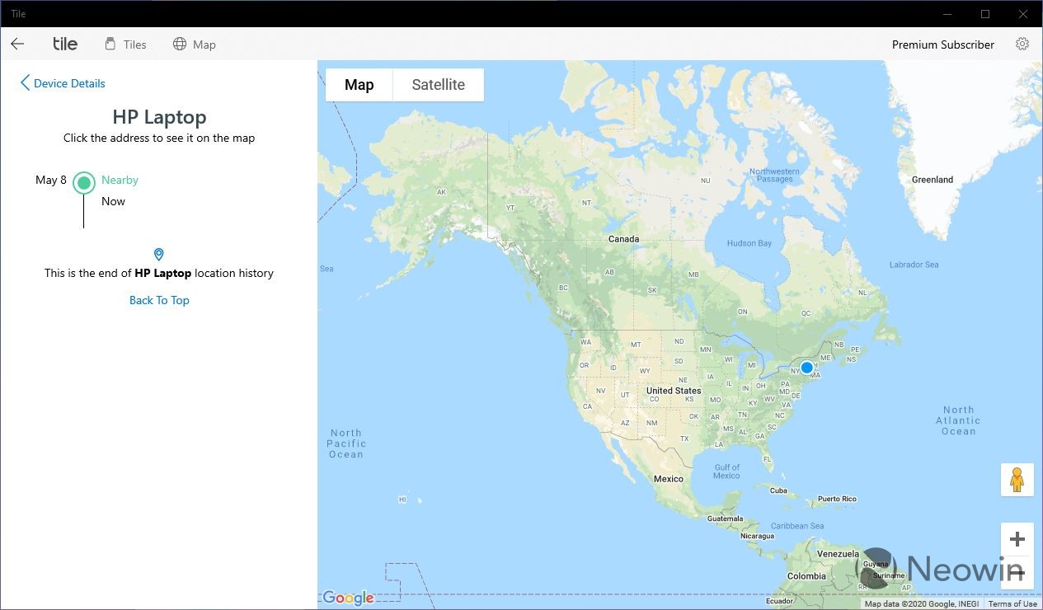Click Back To Top link
1043x610 pixels.
click(159, 300)
